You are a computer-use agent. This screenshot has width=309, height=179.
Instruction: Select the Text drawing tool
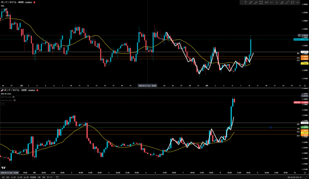pos(245,3)
